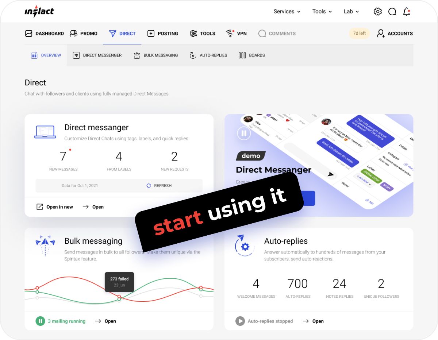Switch to the Promo tab
Viewport: 438px width, 340px height.
84,33
